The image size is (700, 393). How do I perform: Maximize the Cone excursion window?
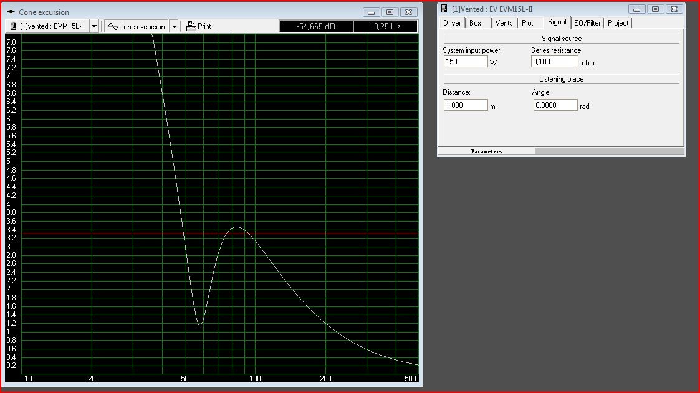pyautogui.click(x=390, y=12)
